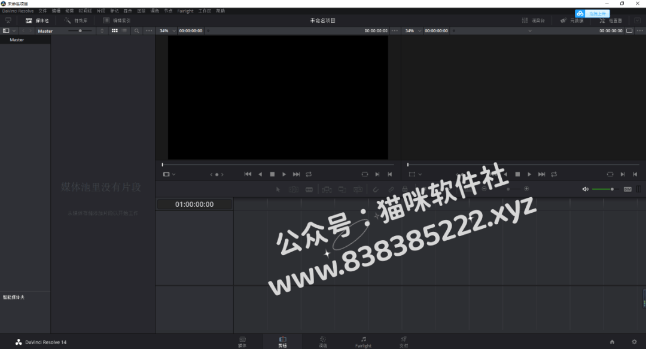Viewport: 646px width, 349px height.
Task: Open the 文件 (File) menu
Action: click(43, 11)
